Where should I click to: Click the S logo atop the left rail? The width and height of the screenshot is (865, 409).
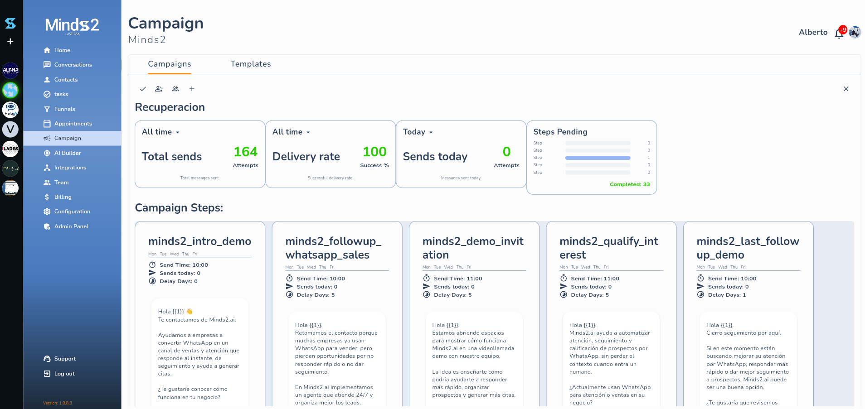tap(10, 23)
